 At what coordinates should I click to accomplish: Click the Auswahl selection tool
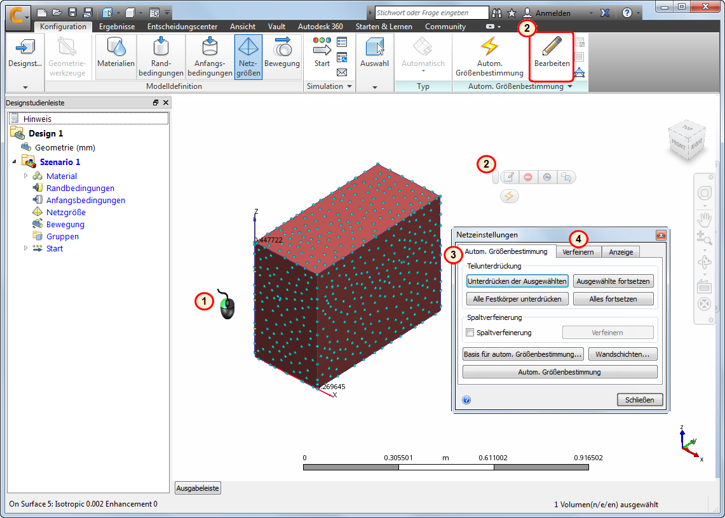tap(374, 53)
